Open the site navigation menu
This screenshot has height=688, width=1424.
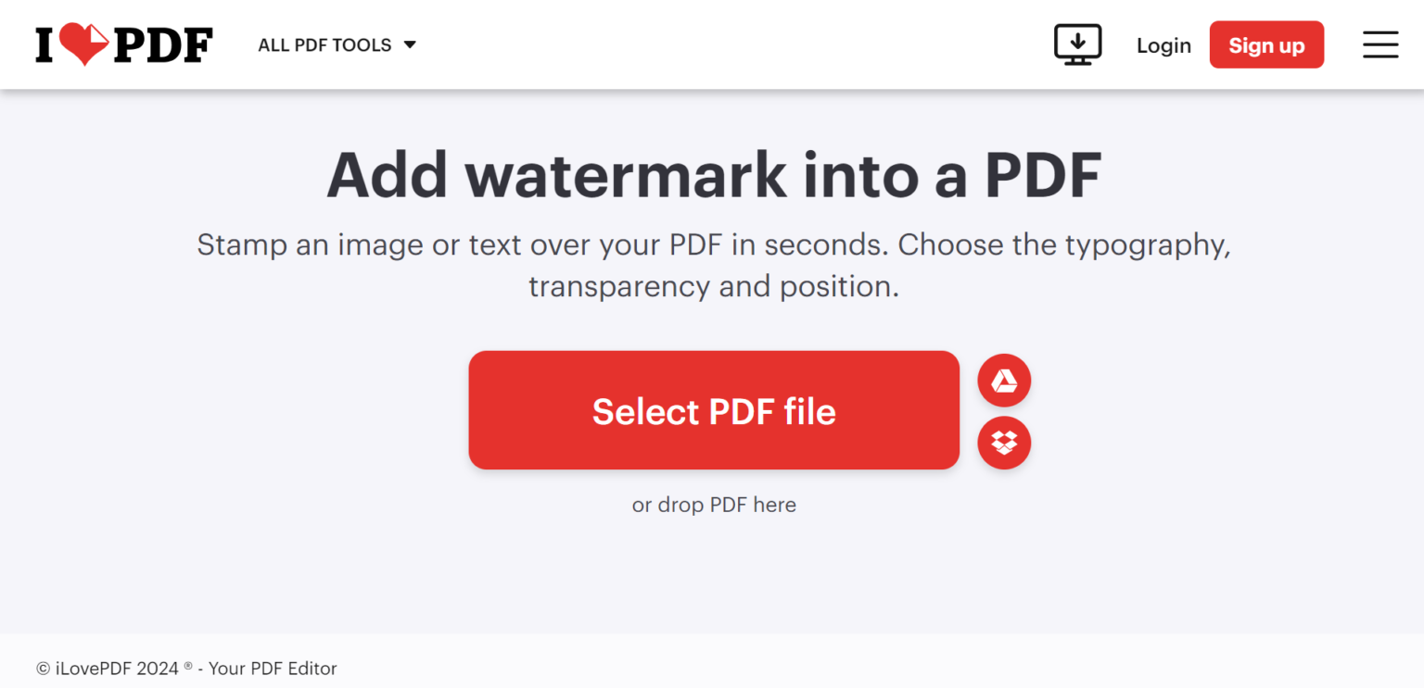coord(1380,44)
